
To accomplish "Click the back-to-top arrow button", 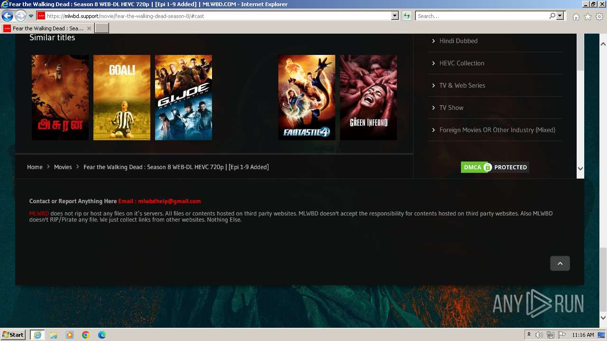I will 560,263.
